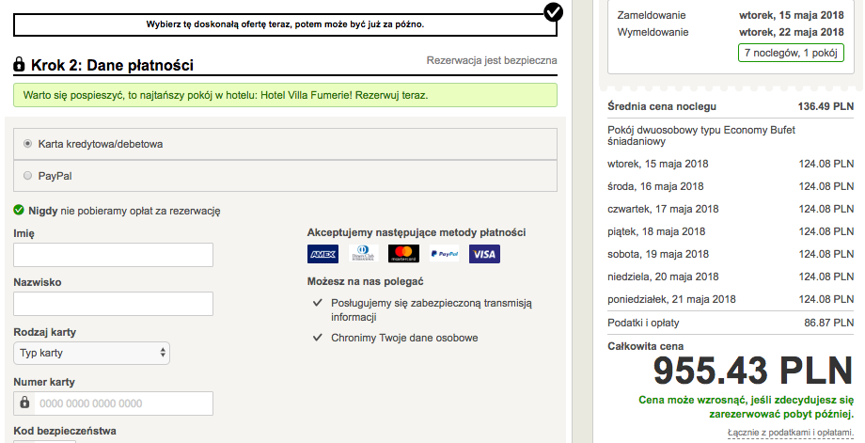This screenshot has width=865, height=443.
Task: Click the 7 noclegów, 1 pokój badge
Action: (789, 53)
